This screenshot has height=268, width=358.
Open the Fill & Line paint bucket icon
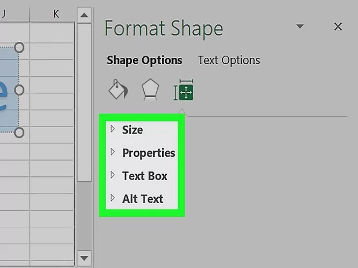[x=118, y=89]
